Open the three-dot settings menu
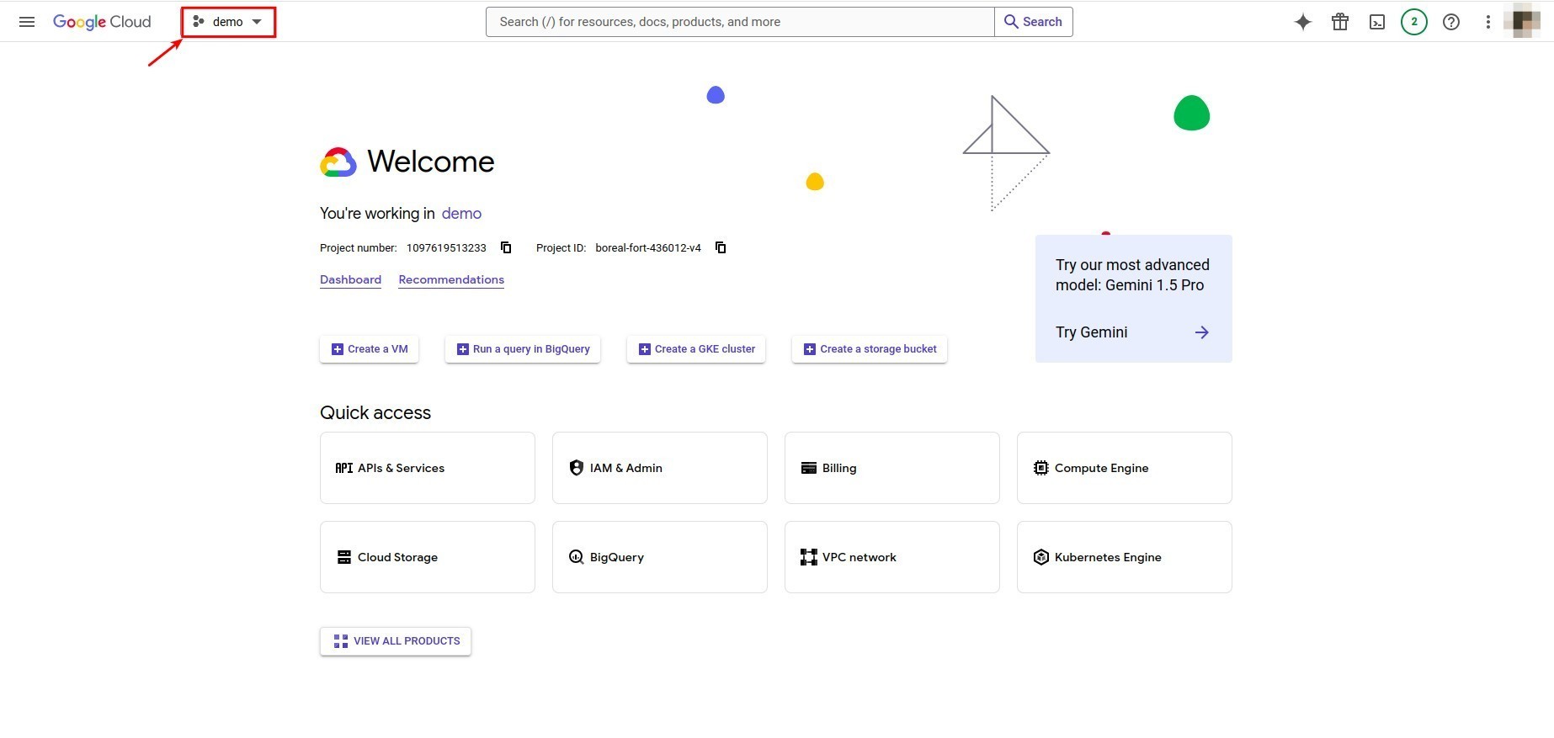This screenshot has height=738, width=1554. click(x=1487, y=22)
